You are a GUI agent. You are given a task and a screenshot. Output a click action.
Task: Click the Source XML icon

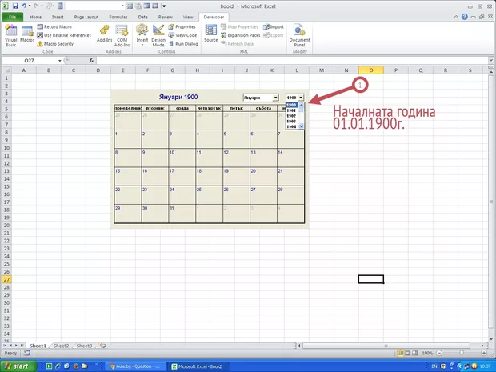210,33
